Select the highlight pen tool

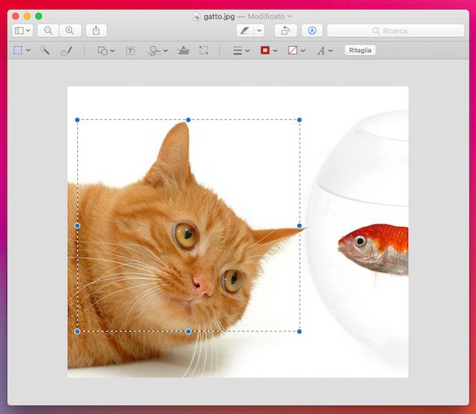[245, 30]
